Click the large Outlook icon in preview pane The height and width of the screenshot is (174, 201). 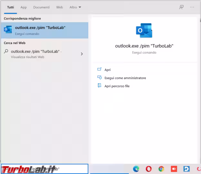pos(144,31)
